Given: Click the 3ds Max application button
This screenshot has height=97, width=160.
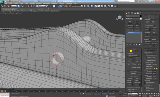Looking at the screenshot, I should pos(2,2).
